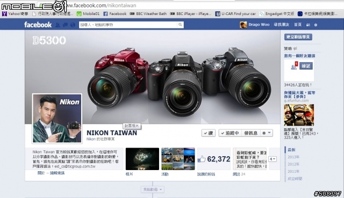Select the 2012 timeline year

click(x=293, y=164)
